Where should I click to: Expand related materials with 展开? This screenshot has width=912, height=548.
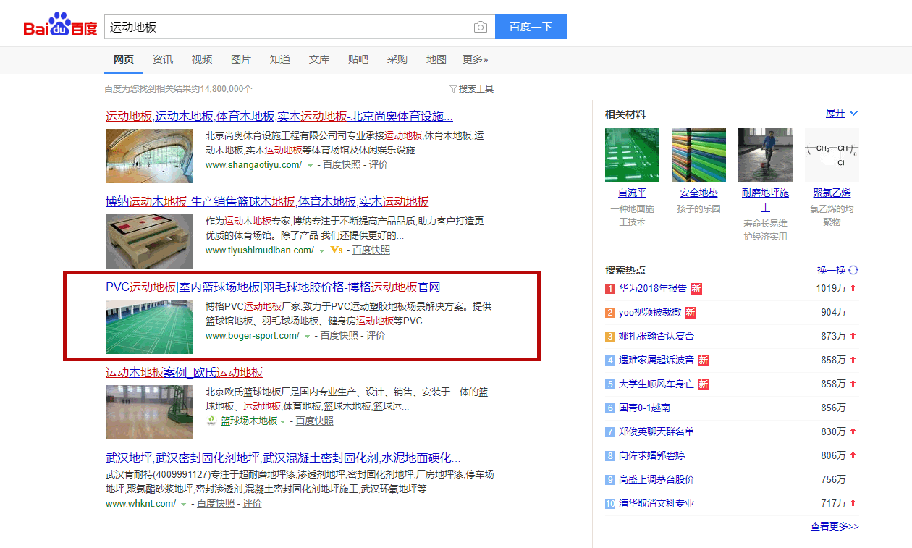coord(842,114)
